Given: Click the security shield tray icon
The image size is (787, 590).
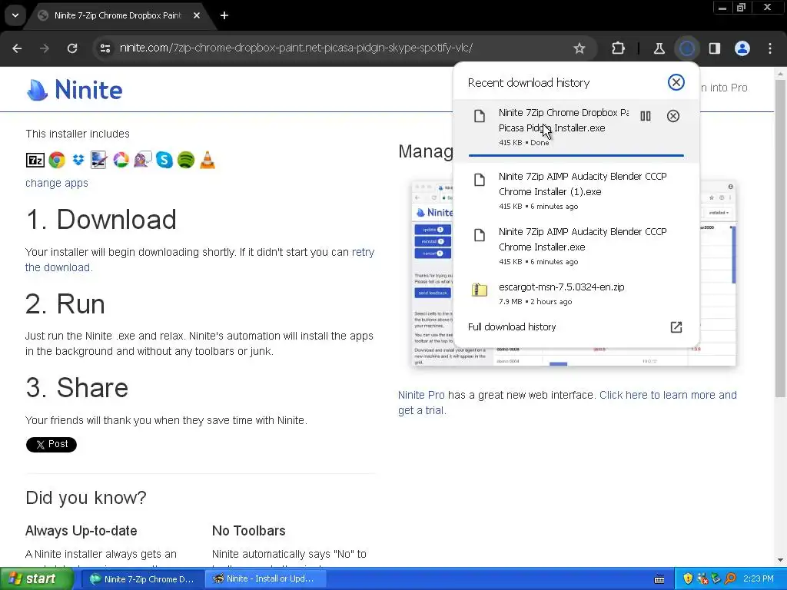Looking at the screenshot, I should click(x=688, y=579).
